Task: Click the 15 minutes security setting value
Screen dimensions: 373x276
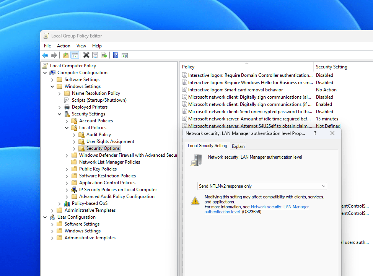Action: (x=327, y=119)
